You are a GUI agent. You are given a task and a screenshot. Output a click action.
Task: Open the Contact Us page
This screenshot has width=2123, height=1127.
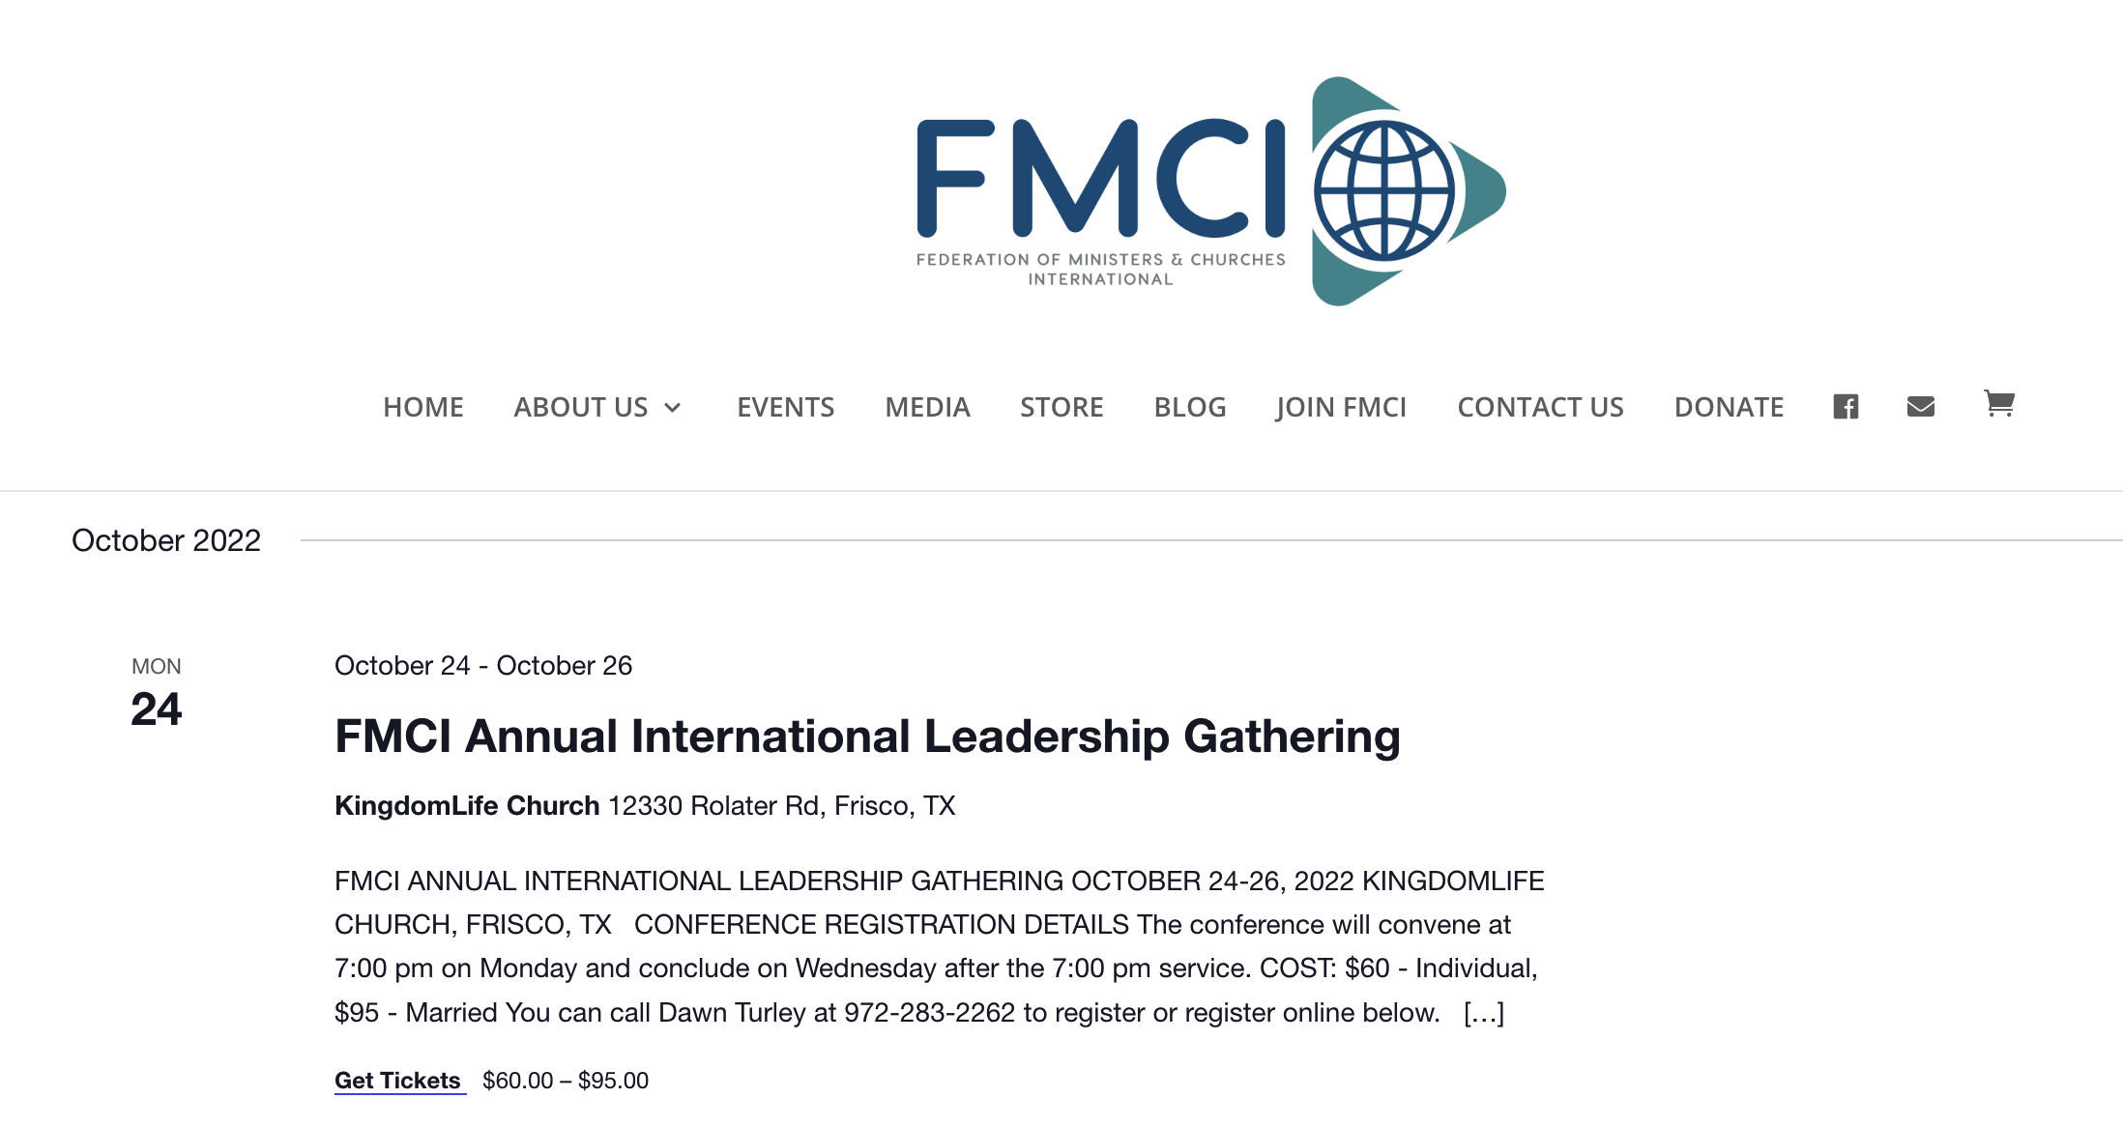1540,407
